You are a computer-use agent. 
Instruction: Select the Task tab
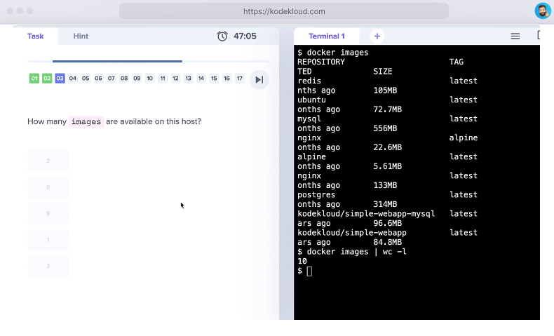[36, 36]
